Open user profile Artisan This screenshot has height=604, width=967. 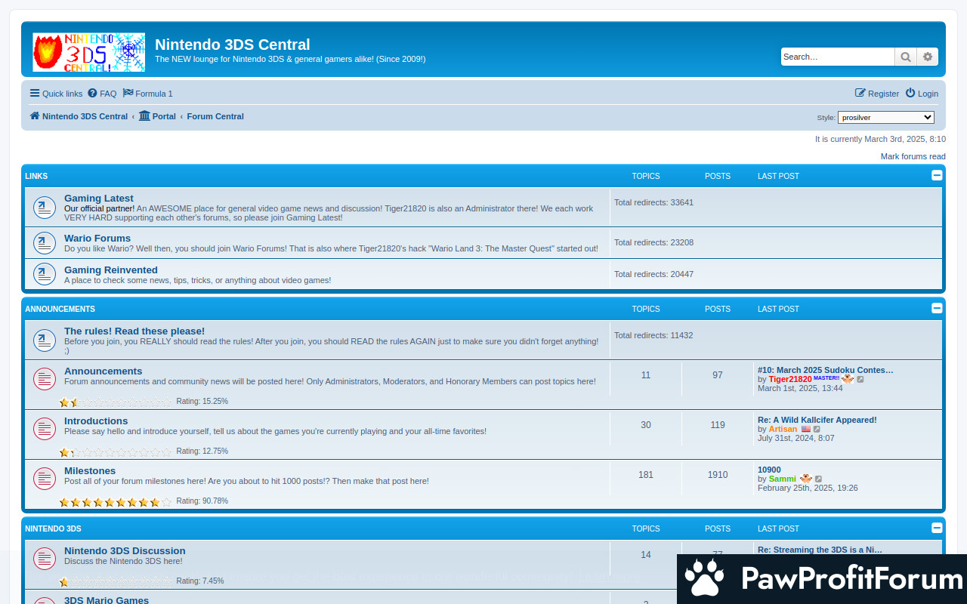pyautogui.click(x=783, y=429)
